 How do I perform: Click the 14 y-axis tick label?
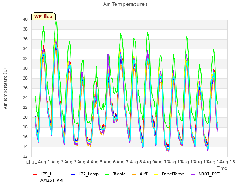click(25, 146)
